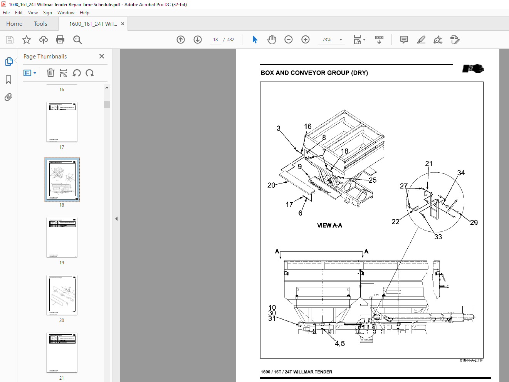Open the File menu

[x=6, y=13]
